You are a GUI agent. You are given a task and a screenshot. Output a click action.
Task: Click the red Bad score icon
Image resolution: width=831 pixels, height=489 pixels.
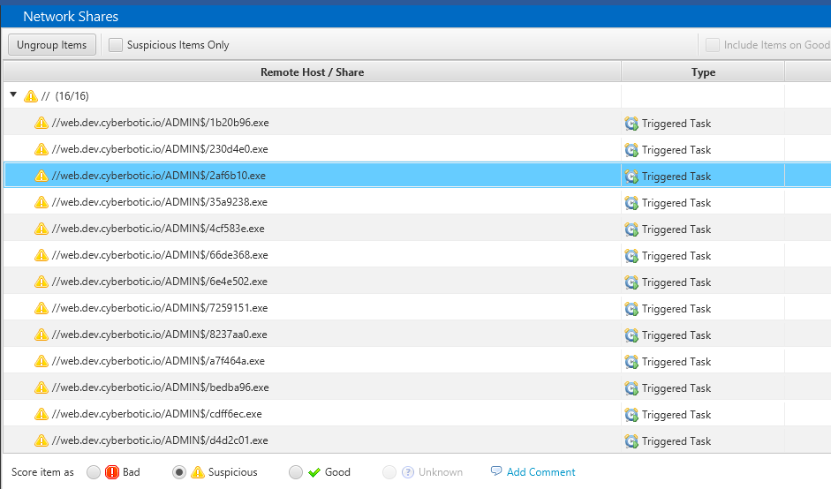[112, 472]
